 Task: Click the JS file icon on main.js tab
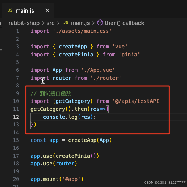coord(10,10)
